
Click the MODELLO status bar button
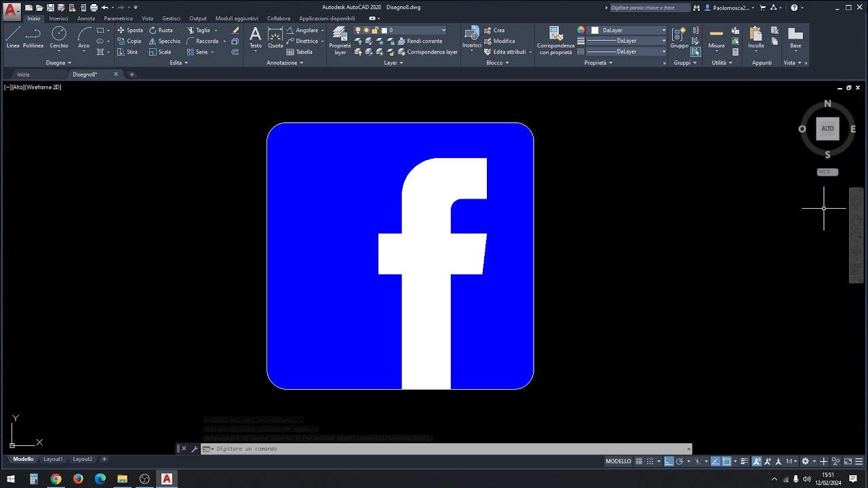click(618, 461)
